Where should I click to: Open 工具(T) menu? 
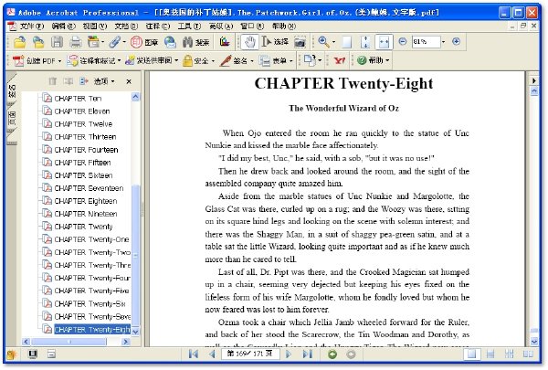click(189, 26)
